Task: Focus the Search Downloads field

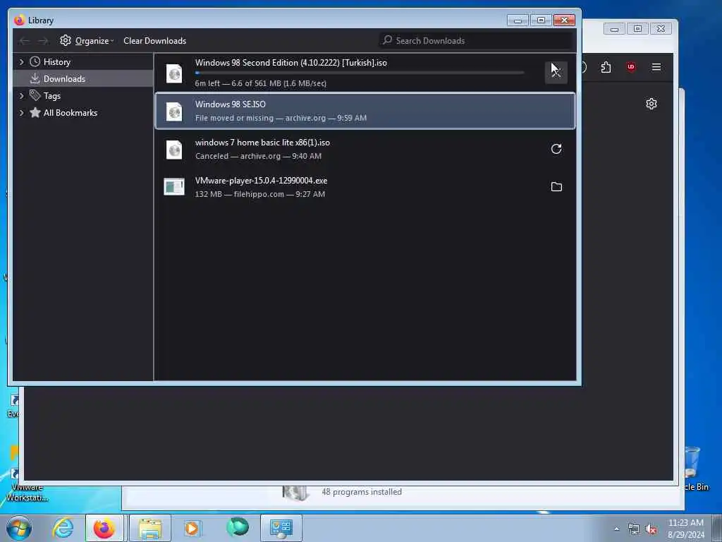Action: click(x=477, y=40)
